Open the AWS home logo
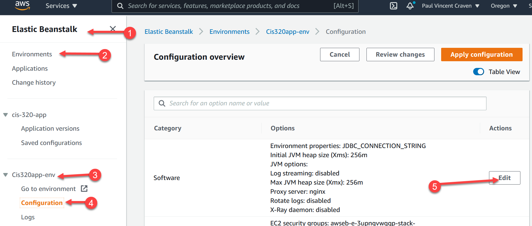532x226 pixels. coord(23,5)
